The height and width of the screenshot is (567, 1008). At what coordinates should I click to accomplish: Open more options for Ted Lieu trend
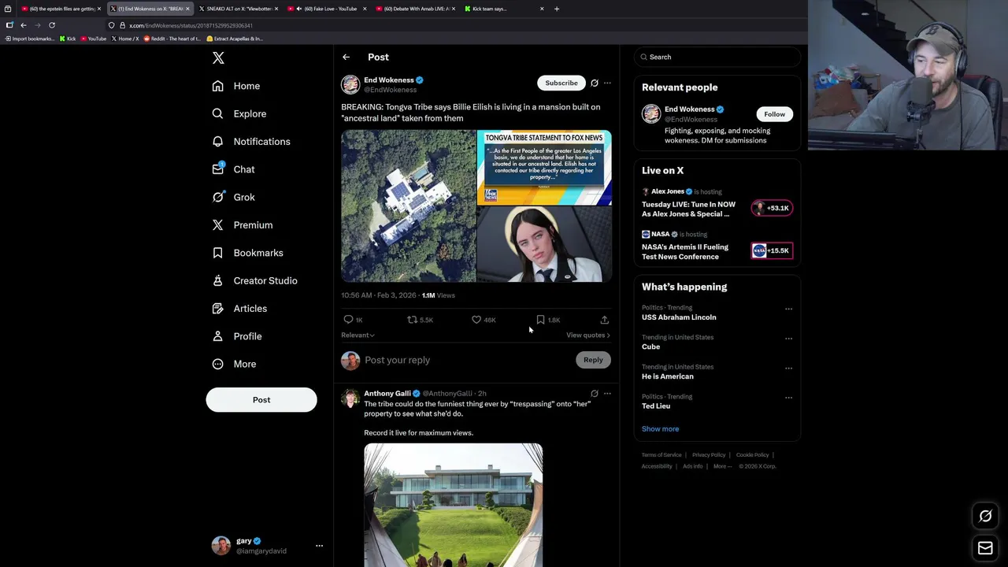(x=788, y=398)
